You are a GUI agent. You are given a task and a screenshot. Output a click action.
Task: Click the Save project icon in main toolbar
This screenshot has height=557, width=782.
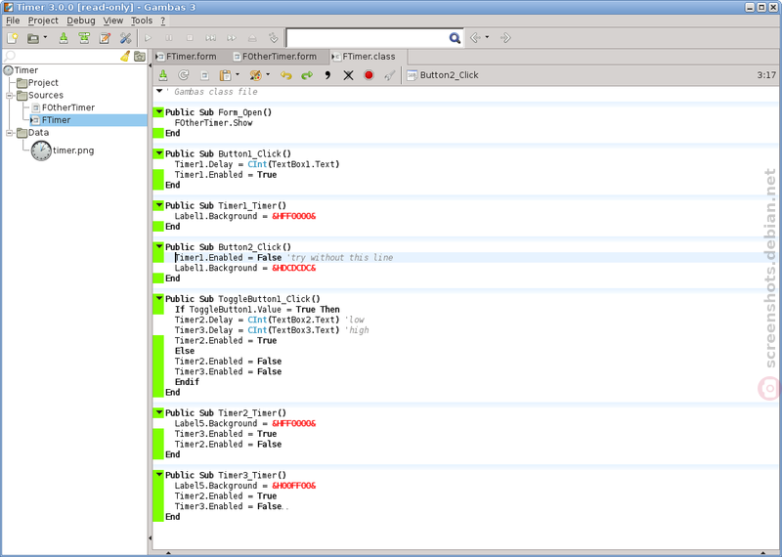[x=64, y=38]
